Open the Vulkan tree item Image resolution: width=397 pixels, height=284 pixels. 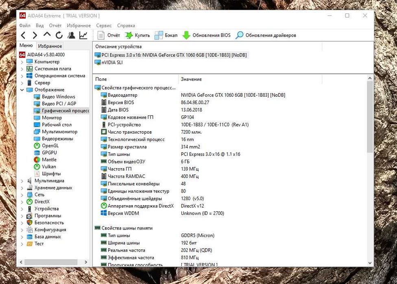tap(45, 167)
